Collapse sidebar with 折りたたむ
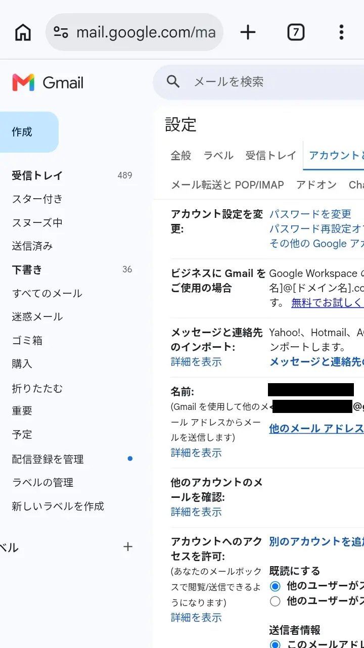 (37, 388)
